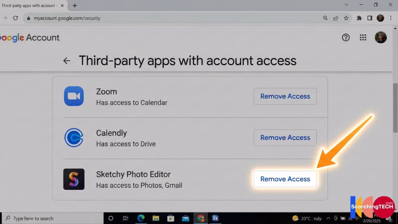
Task: Click the site security lock icon
Action: (x=29, y=18)
